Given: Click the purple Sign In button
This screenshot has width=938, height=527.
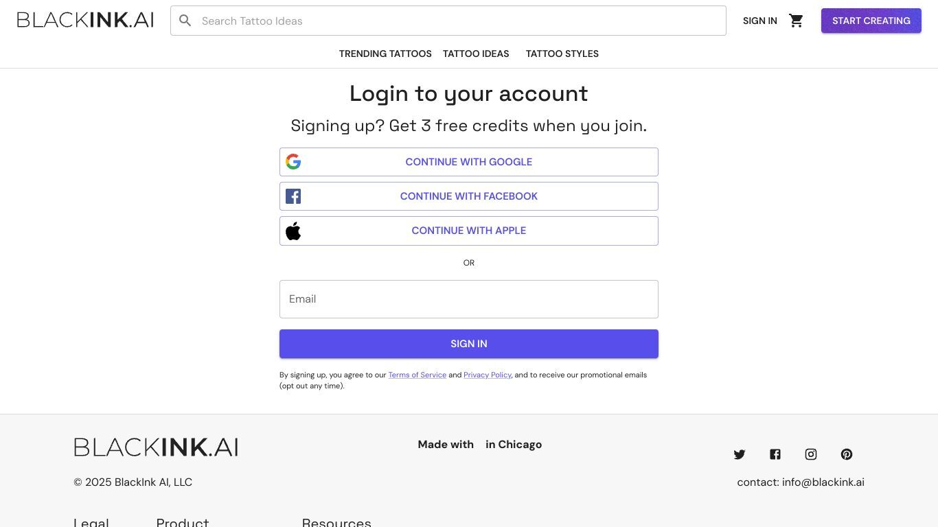Looking at the screenshot, I should [x=469, y=344].
